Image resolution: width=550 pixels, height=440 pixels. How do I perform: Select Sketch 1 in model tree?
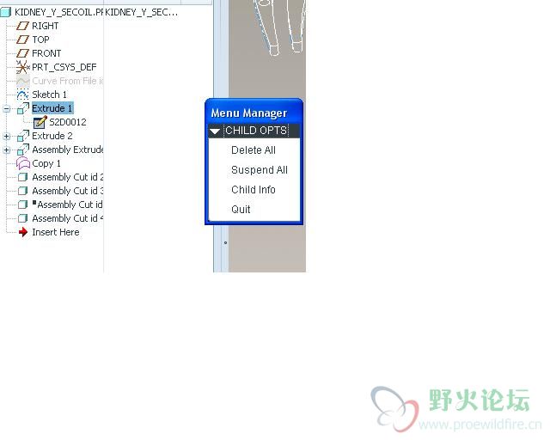(49, 95)
